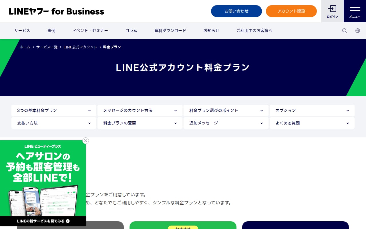Viewport: 366px width, 229px height.
Task: Go to ホーム breadcrumb
Action: tap(25, 47)
